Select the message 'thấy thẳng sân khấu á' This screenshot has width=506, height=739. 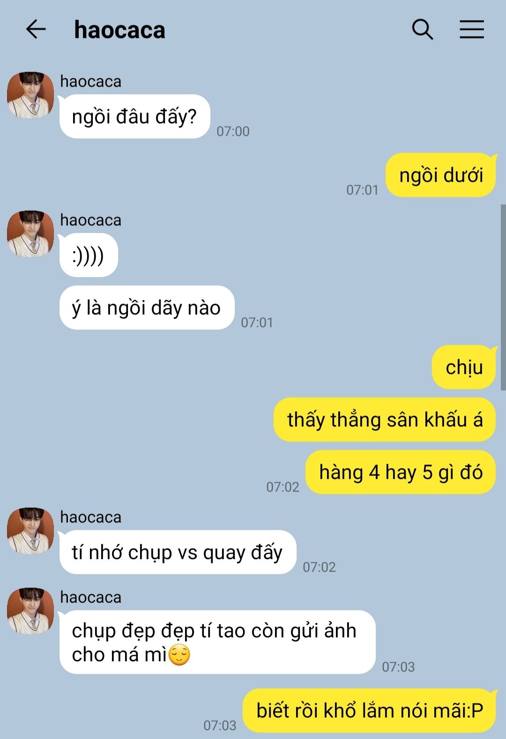coord(385,419)
